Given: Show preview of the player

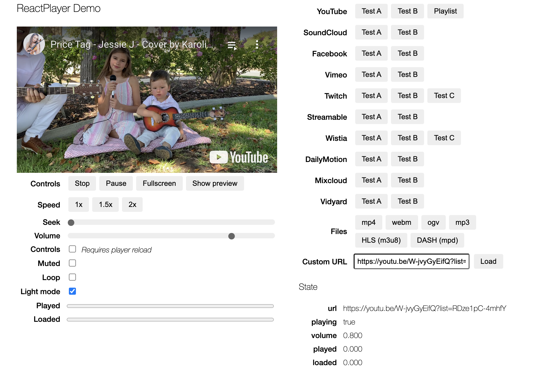Looking at the screenshot, I should click(x=215, y=183).
